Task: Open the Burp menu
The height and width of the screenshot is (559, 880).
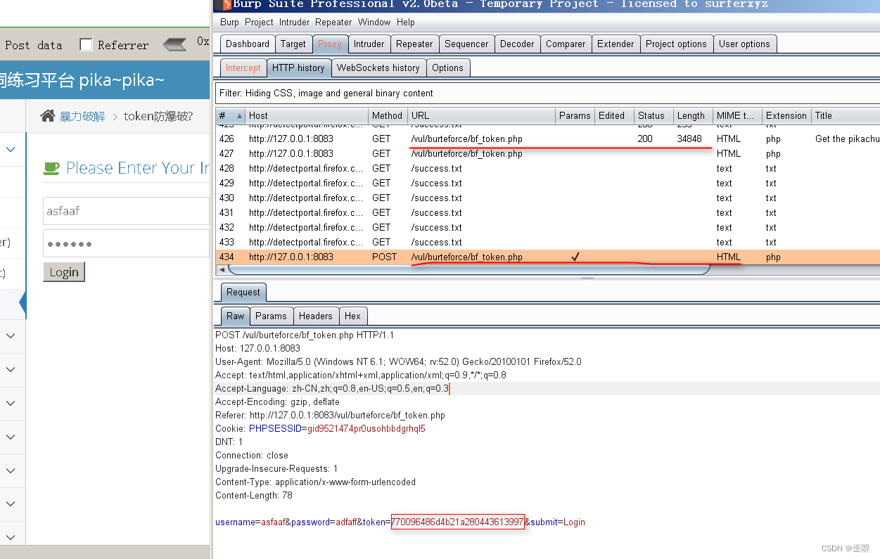Action: point(229,22)
